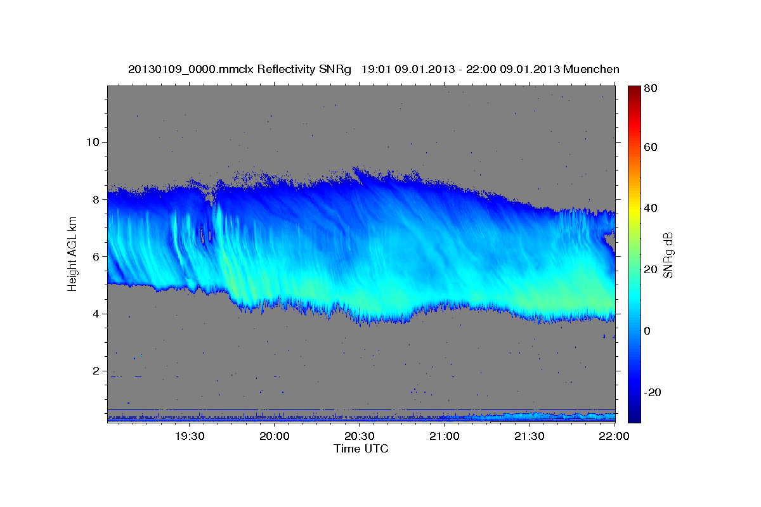The height and width of the screenshot is (507, 761).
Task: Click the 22:00 time tick label
Action: point(614,436)
